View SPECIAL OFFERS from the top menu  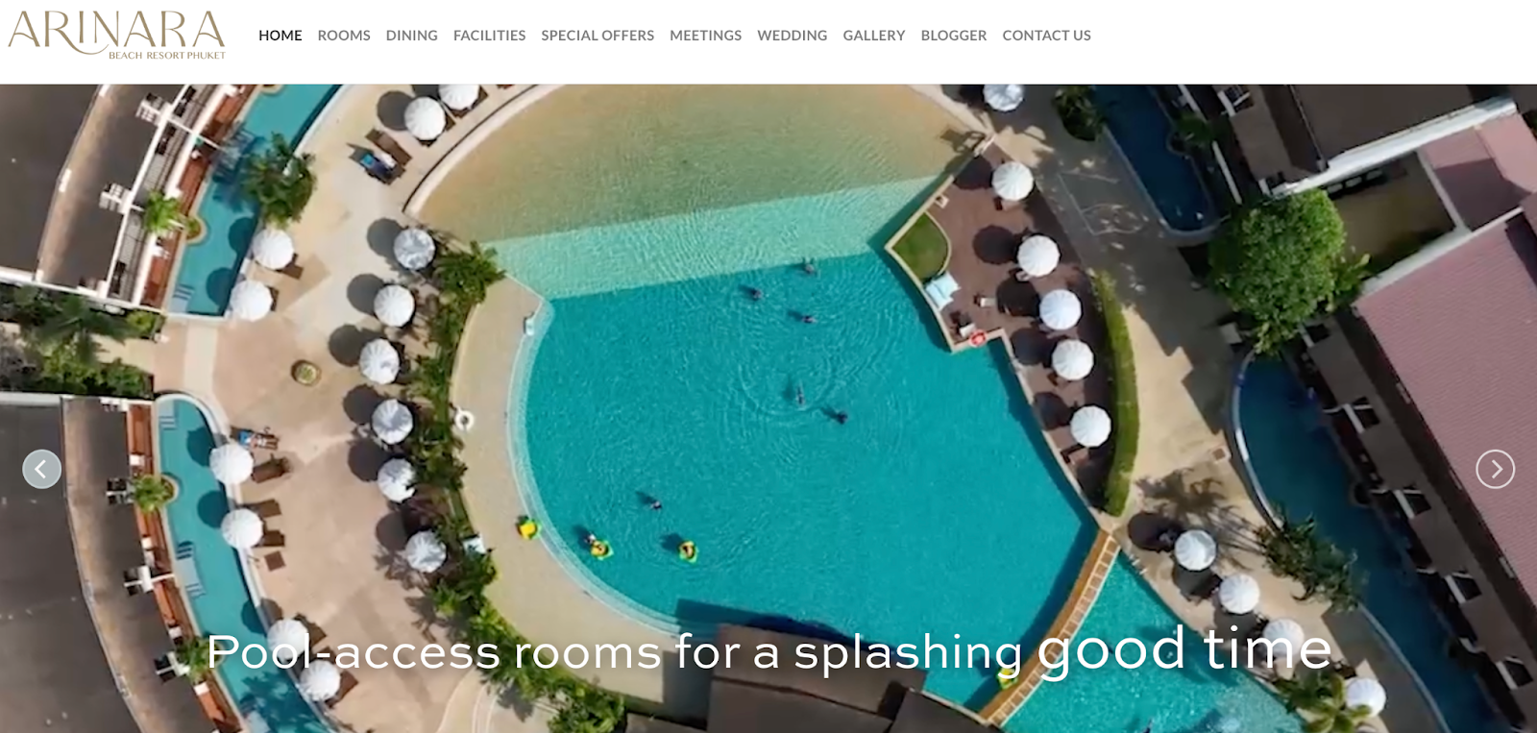point(598,36)
